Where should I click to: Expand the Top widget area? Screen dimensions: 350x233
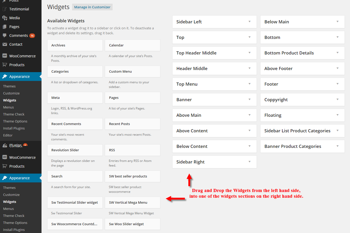click(215, 37)
